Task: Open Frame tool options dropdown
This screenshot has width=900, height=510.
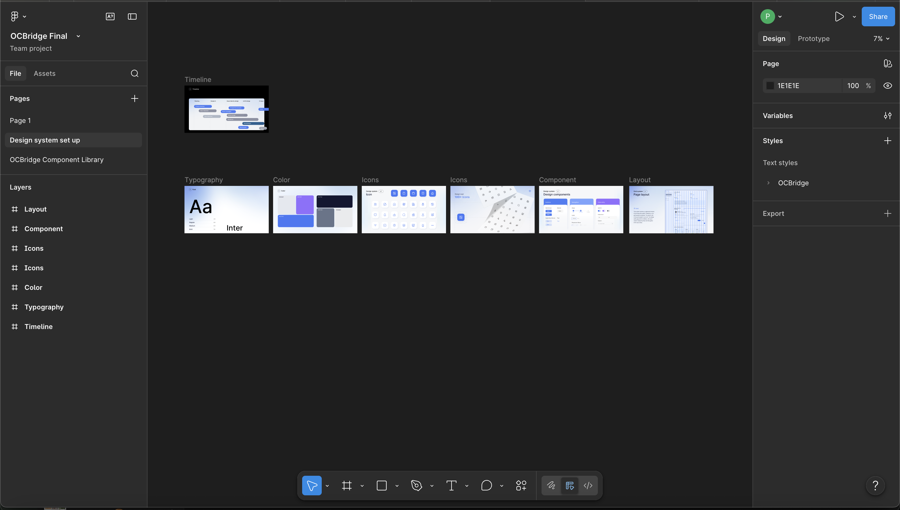Action: (362, 486)
